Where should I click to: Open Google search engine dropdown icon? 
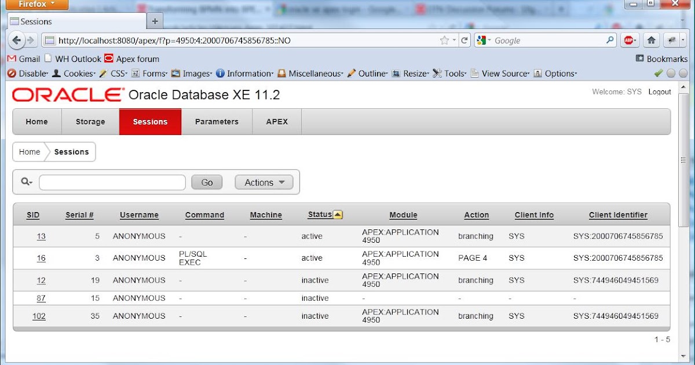(483, 41)
